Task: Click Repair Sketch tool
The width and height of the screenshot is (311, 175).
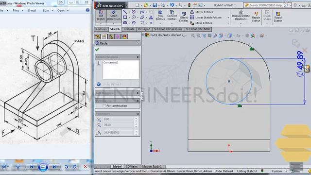Action: click(256, 17)
